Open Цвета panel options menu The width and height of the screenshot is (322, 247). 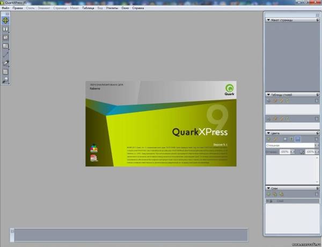(318, 133)
